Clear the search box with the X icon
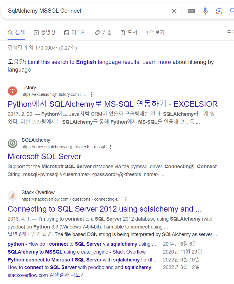The height and width of the screenshot is (284, 234). pyautogui.click(x=174, y=11)
